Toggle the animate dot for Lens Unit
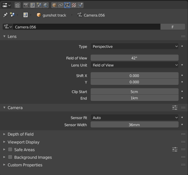Image resolution: width=188 pixels, height=175 pixels. 182,65
